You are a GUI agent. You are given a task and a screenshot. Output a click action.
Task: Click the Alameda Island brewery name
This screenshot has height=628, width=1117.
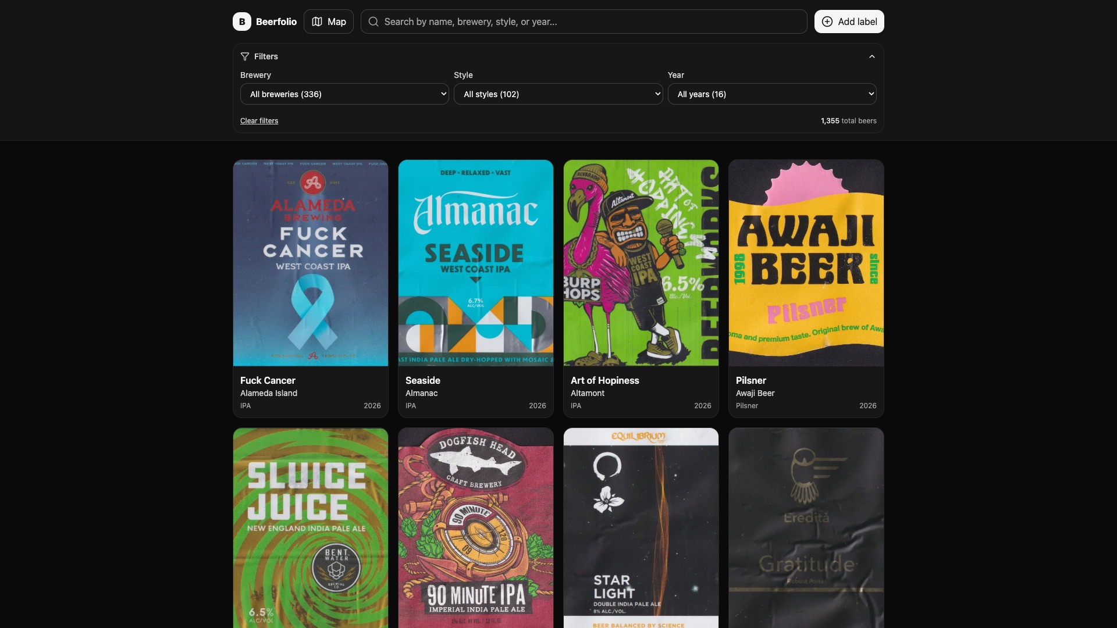(x=269, y=393)
